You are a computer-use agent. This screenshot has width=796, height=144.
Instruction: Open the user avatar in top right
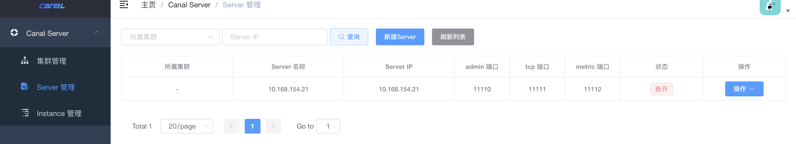pos(770,7)
